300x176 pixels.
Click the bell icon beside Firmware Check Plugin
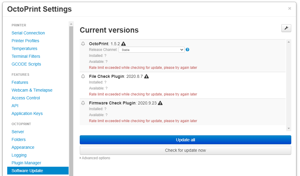83,103
